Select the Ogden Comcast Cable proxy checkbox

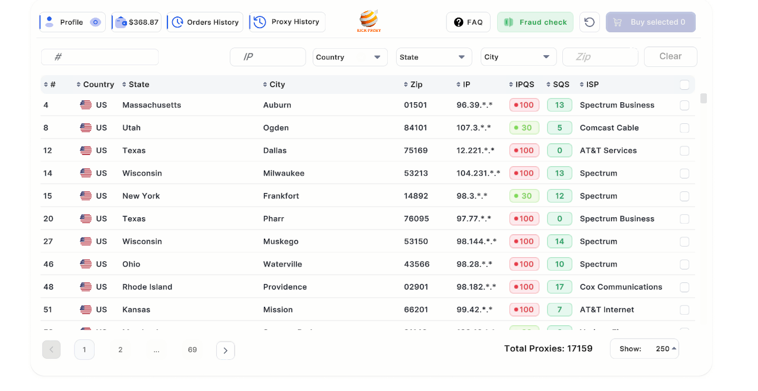coord(685,128)
